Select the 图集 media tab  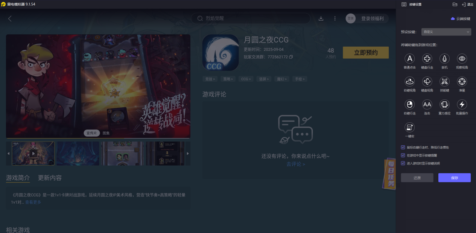click(106, 133)
